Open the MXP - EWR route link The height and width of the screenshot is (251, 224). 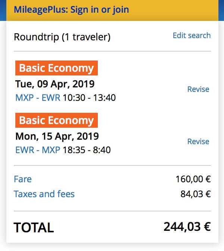tap(38, 97)
